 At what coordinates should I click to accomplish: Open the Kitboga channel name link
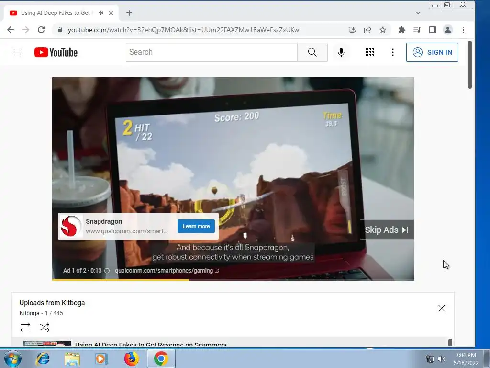29,313
